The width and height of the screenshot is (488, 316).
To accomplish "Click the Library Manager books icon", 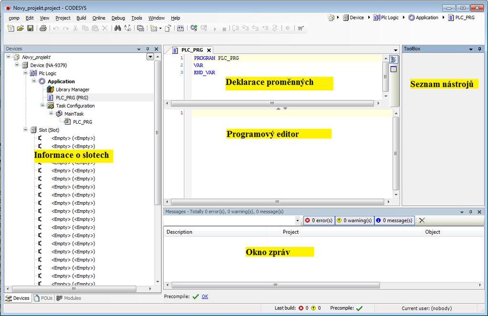I will coord(51,89).
